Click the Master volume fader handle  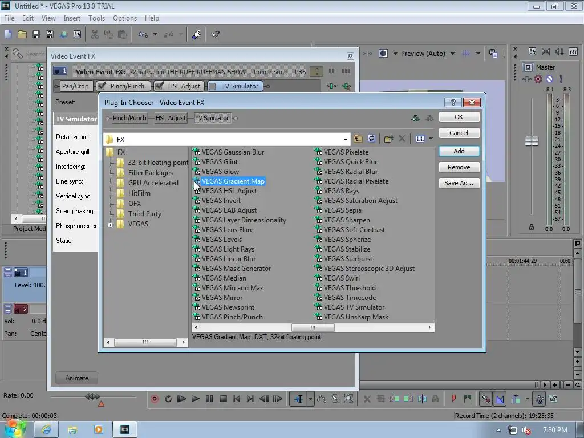pyautogui.click(x=532, y=141)
